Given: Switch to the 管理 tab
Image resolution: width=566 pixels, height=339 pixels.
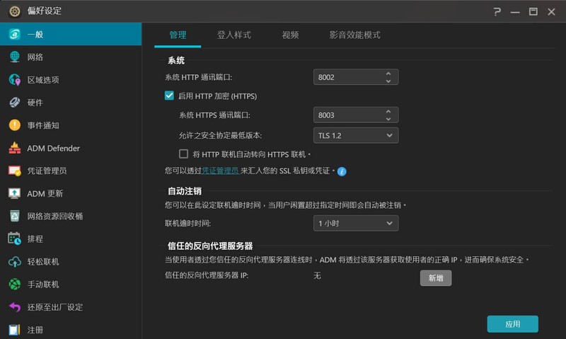Looking at the screenshot, I should (178, 35).
